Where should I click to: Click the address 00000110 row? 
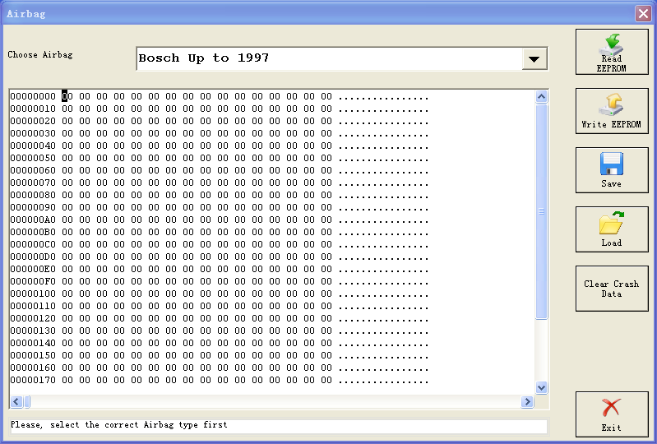click(x=220, y=306)
